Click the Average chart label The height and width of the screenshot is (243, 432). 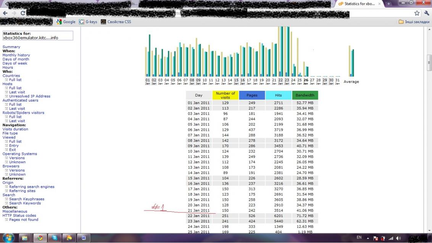point(351,82)
